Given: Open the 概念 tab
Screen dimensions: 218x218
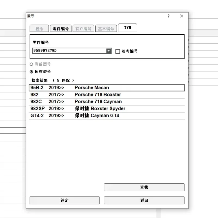Looking at the screenshot, I should click(39, 29).
